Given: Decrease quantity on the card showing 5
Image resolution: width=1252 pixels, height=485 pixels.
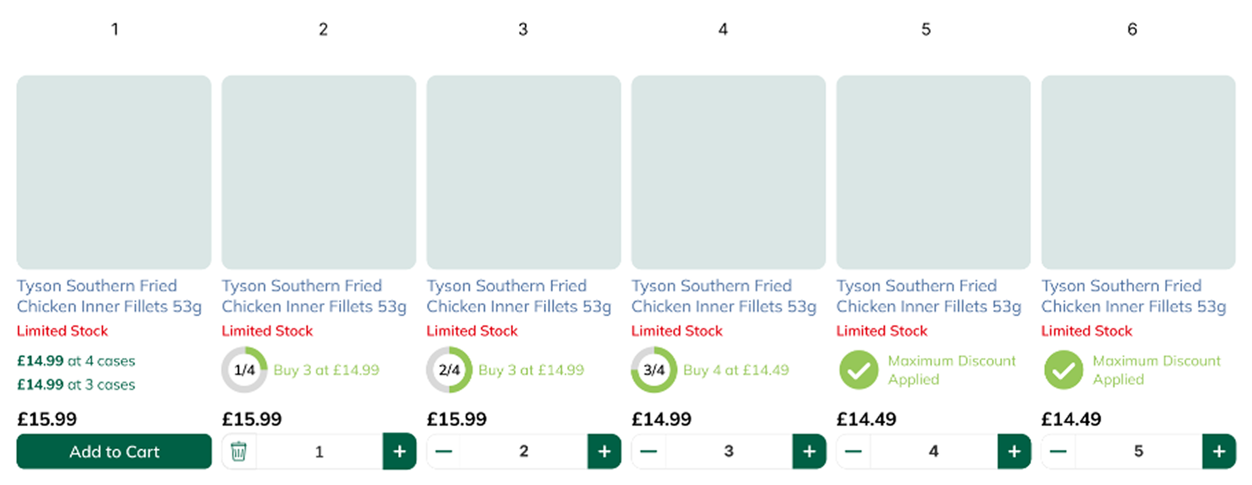Looking at the screenshot, I should pos(1058,451).
